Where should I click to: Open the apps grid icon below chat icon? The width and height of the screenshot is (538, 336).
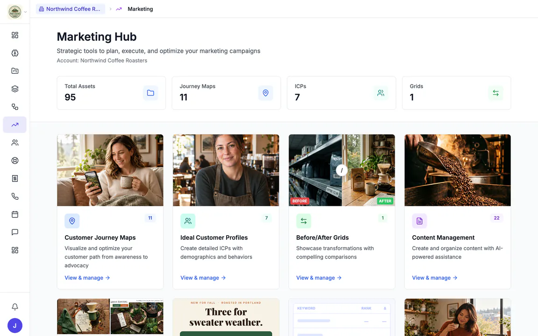pyautogui.click(x=15, y=250)
